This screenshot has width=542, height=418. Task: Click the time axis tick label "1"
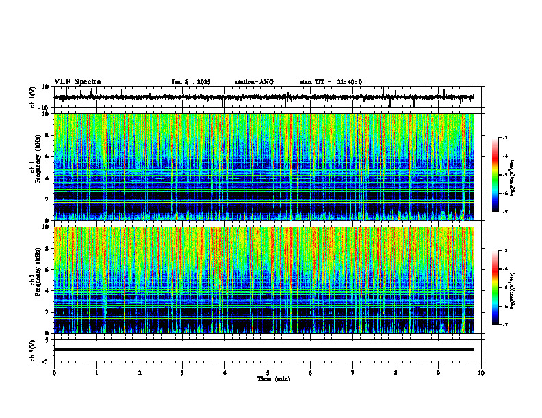(96, 373)
